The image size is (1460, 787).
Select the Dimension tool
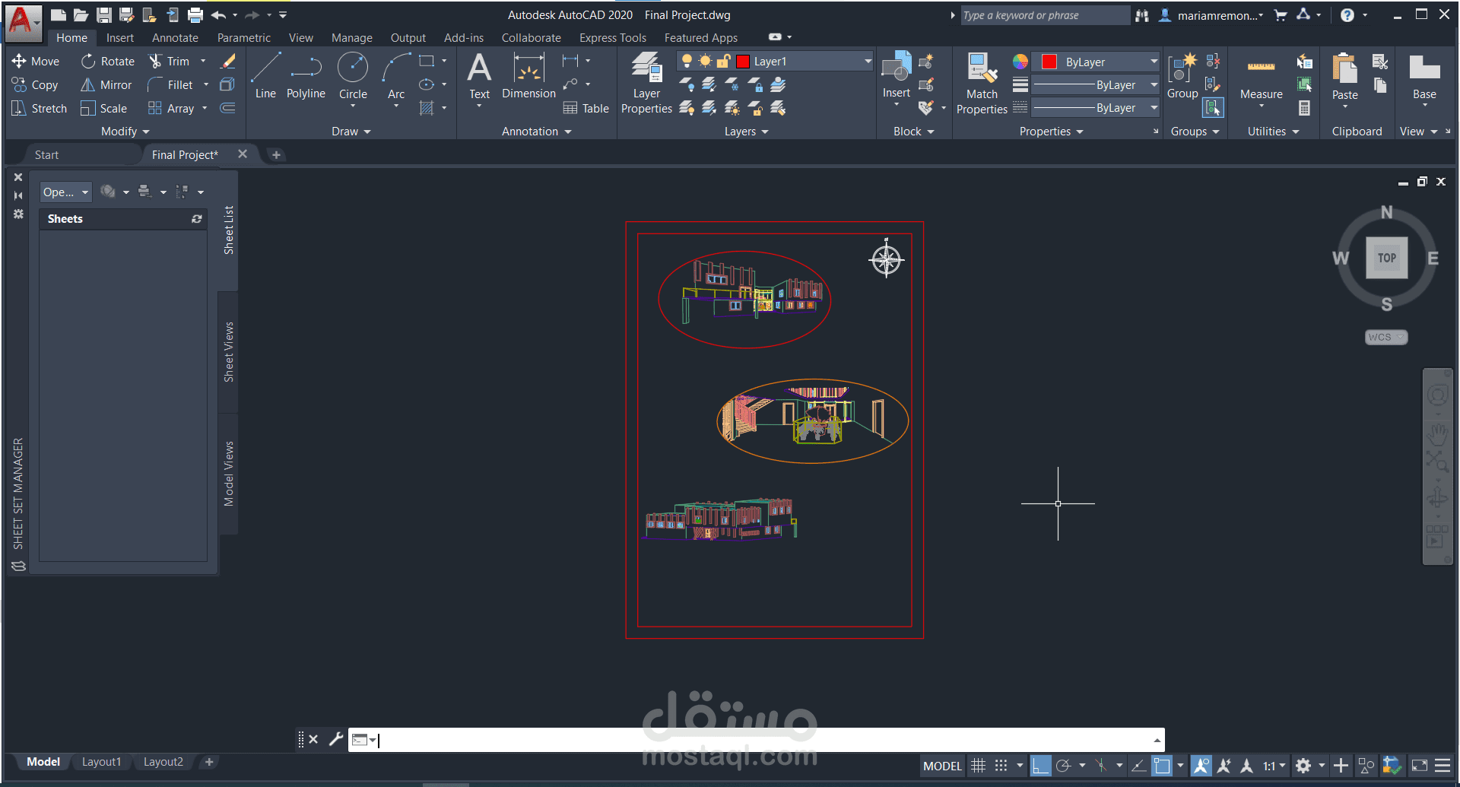tap(528, 76)
